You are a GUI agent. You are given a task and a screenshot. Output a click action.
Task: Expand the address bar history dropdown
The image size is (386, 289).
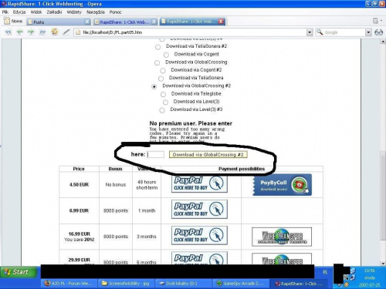(x=310, y=32)
